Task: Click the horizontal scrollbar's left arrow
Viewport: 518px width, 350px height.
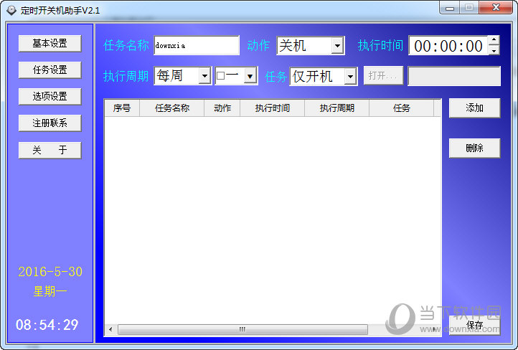Action: click(110, 329)
